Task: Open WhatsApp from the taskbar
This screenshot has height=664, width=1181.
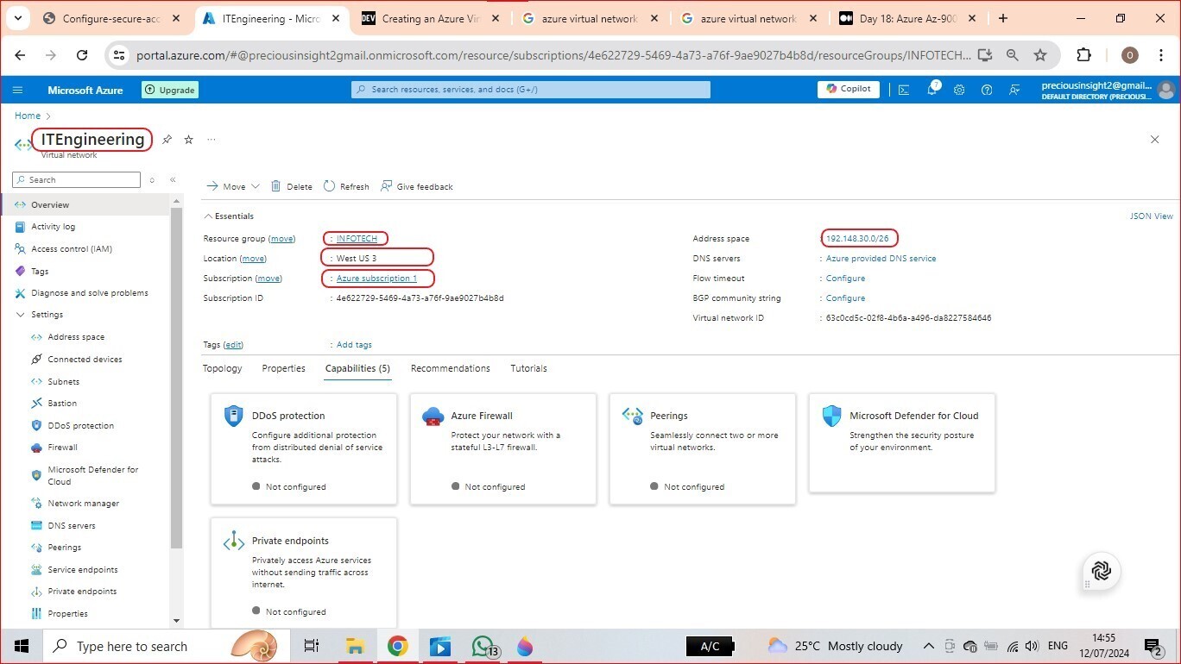Action: click(x=483, y=646)
